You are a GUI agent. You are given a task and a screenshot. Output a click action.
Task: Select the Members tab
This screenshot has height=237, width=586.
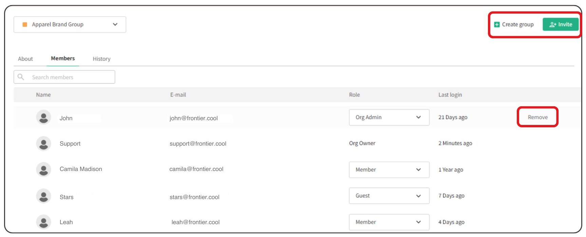[63, 58]
